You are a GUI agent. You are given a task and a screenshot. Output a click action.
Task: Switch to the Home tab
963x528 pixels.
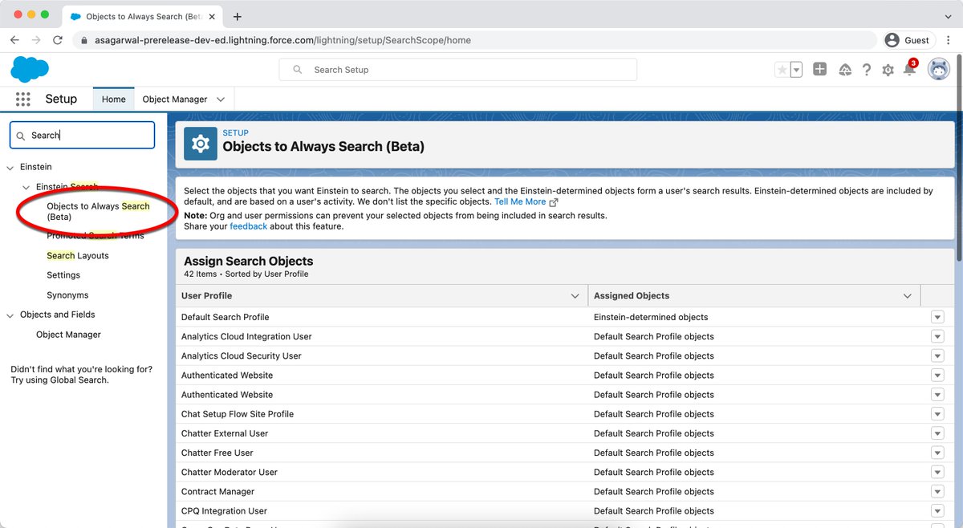point(113,99)
